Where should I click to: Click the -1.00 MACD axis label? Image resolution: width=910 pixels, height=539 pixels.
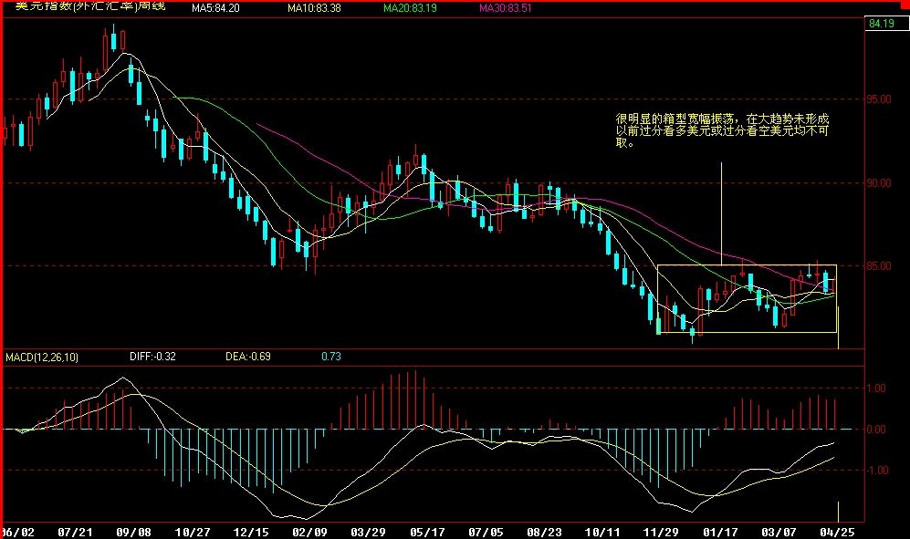coord(875,471)
